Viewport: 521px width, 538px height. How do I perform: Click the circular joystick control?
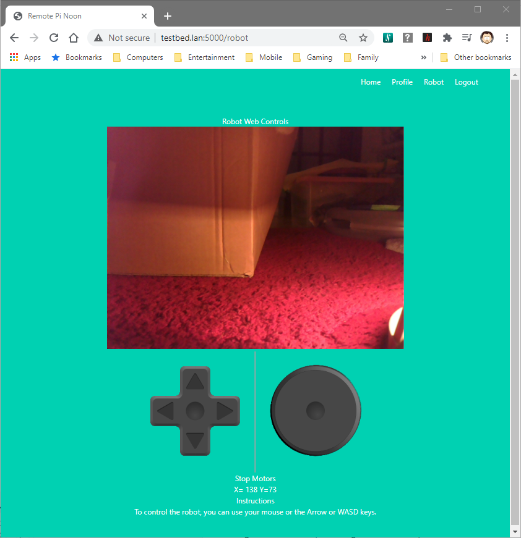click(x=316, y=410)
